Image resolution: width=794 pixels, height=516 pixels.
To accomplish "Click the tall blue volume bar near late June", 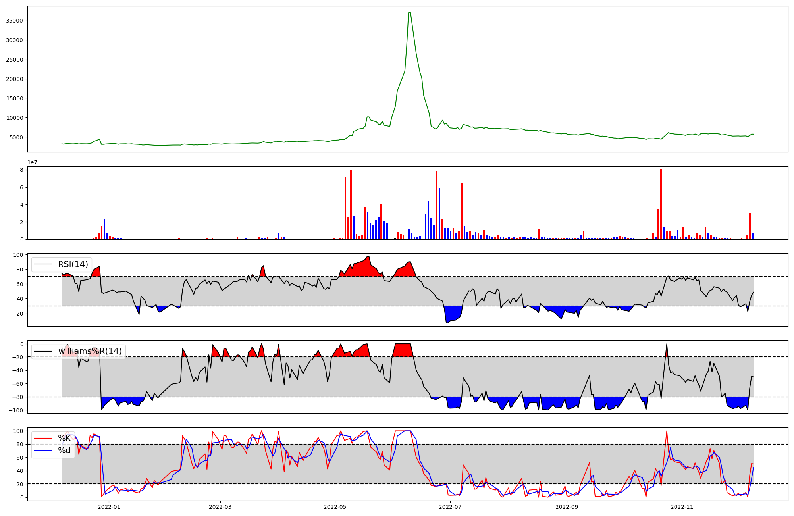I will pyautogui.click(x=439, y=214).
